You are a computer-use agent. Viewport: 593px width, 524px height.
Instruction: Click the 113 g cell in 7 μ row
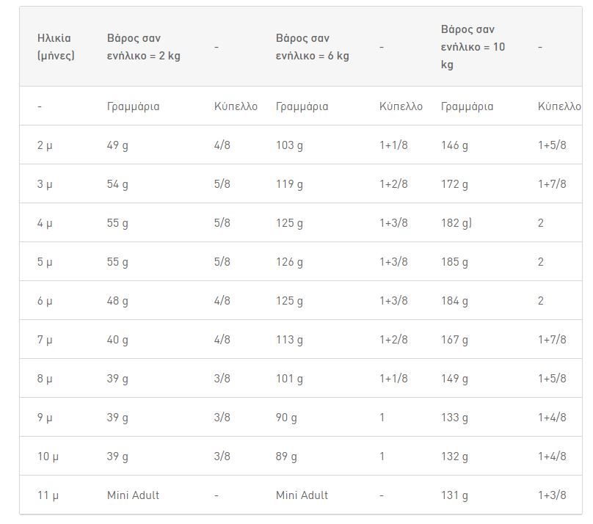point(289,340)
